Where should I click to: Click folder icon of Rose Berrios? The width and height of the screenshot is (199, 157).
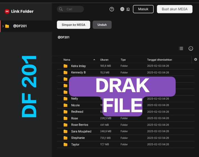click(x=66, y=125)
